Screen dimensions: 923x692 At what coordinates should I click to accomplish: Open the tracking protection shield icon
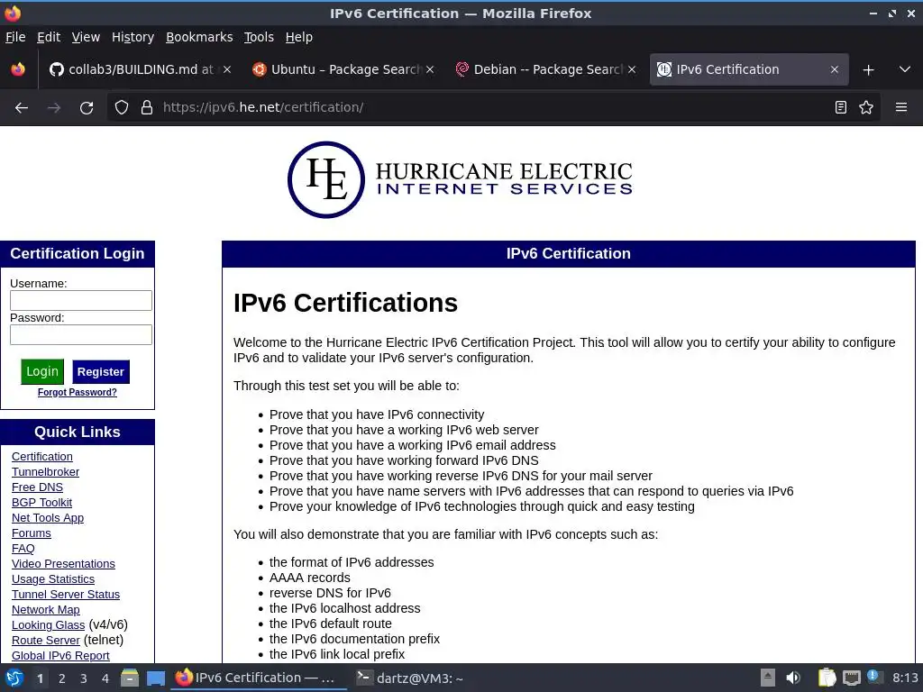click(x=122, y=108)
